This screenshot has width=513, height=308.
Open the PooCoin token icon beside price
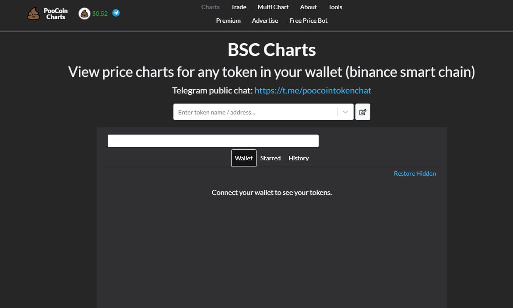pyautogui.click(x=84, y=14)
